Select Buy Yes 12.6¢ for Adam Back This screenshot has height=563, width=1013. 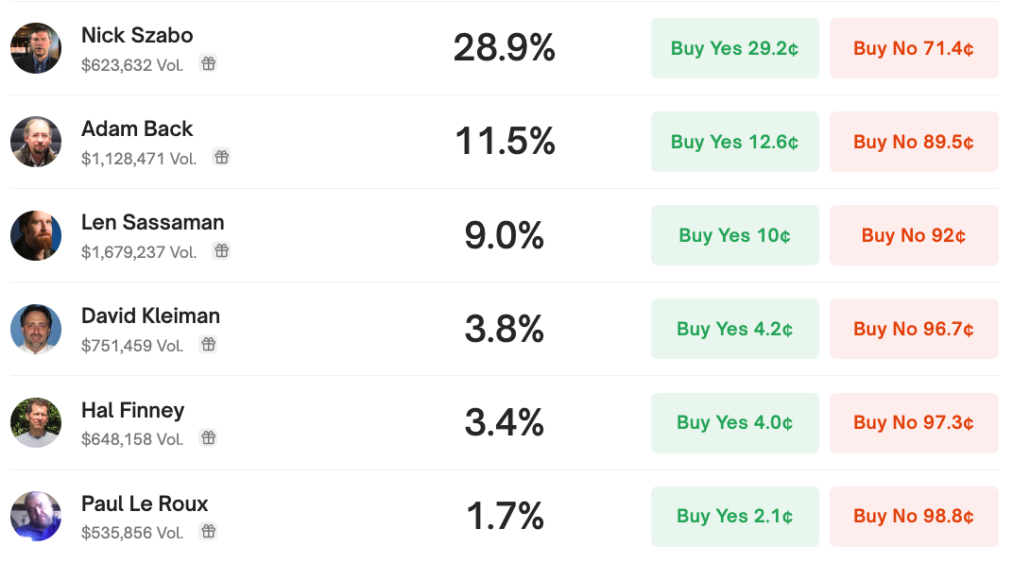coord(734,142)
